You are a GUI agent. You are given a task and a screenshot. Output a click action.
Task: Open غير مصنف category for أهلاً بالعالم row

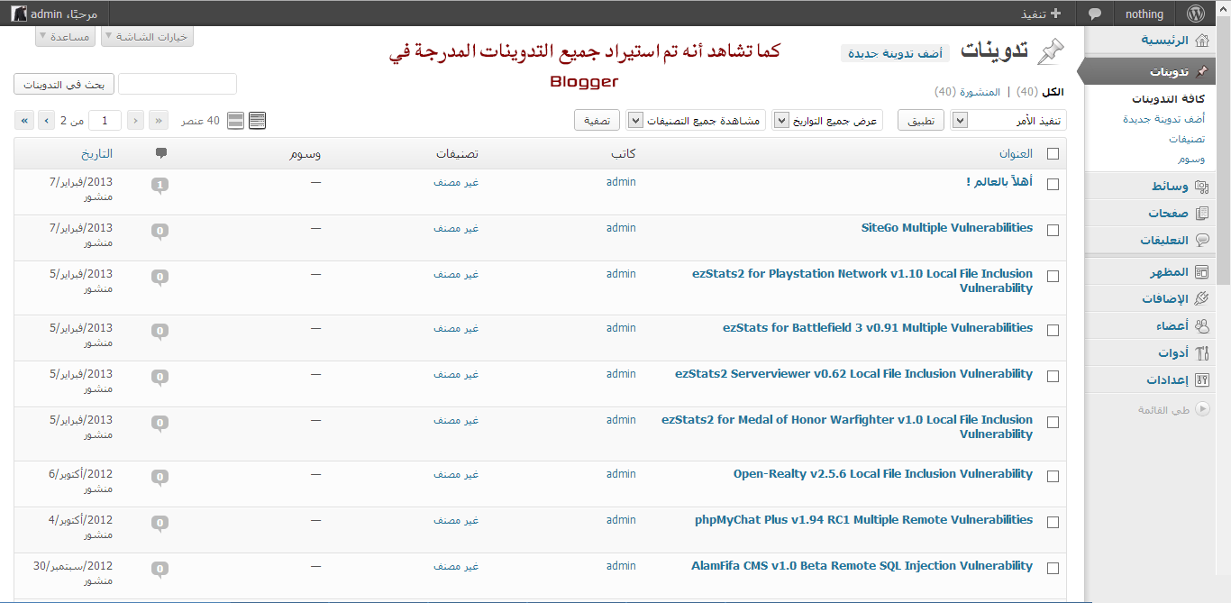click(456, 182)
